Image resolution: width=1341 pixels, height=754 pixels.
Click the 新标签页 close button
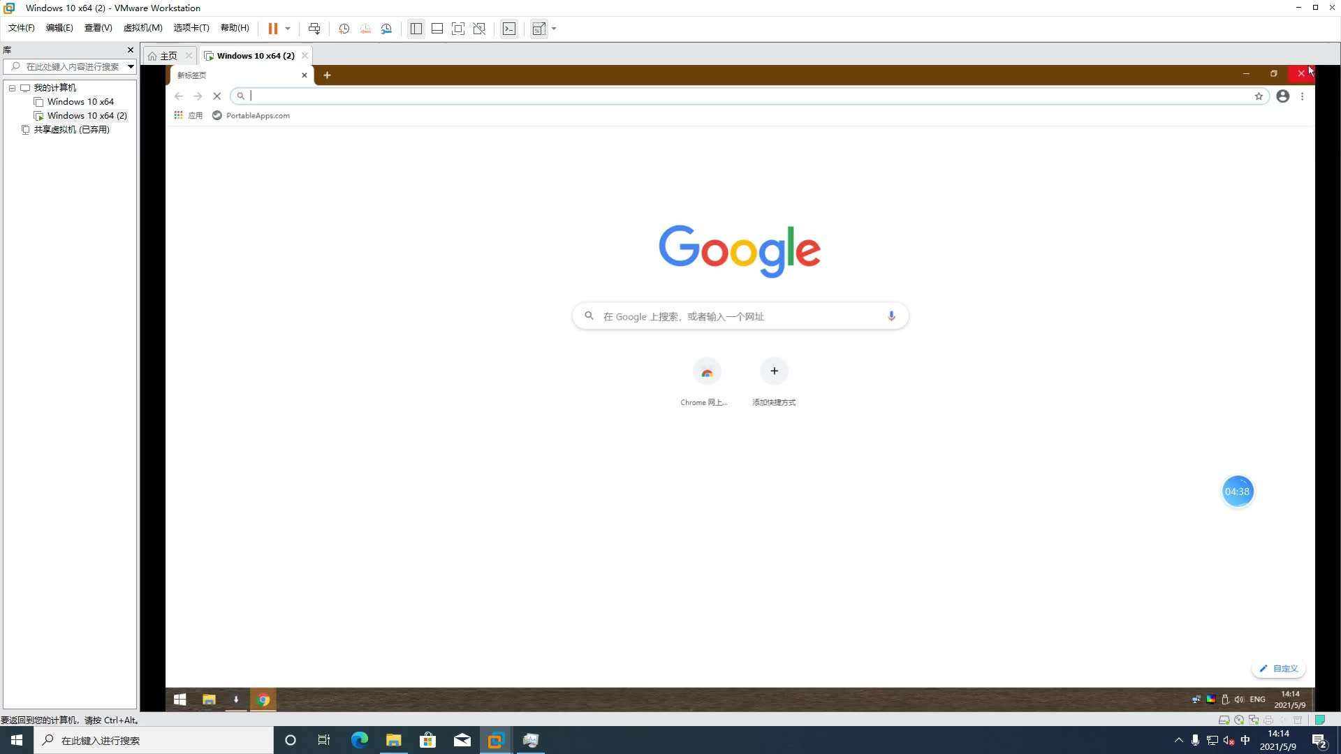coord(304,75)
